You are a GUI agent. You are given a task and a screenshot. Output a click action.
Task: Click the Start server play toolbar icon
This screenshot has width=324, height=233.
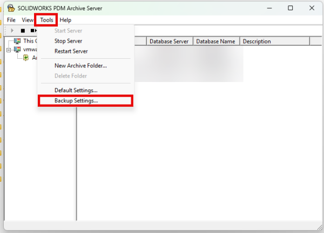pyautogui.click(x=12, y=31)
